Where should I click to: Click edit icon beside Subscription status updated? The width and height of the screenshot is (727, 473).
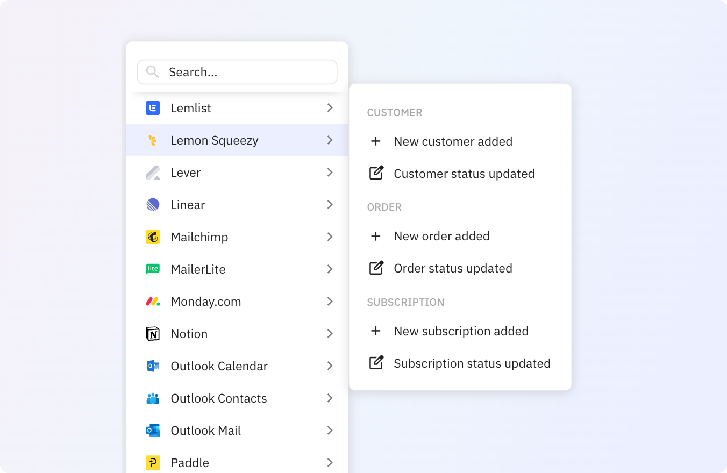click(x=376, y=363)
